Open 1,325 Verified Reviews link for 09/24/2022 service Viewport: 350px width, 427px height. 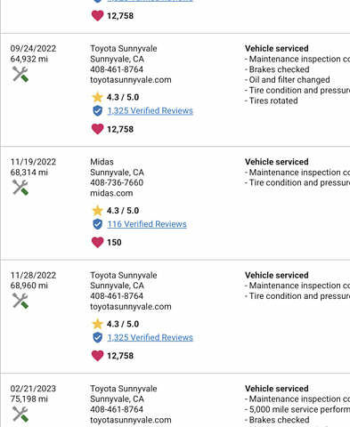click(150, 110)
